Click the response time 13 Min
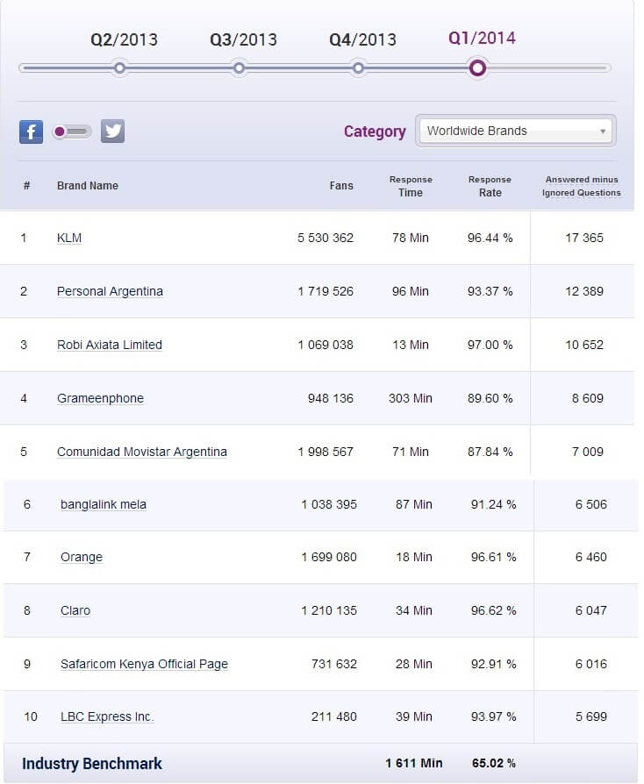This screenshot has height=784, width=644. tap(411, 345)
